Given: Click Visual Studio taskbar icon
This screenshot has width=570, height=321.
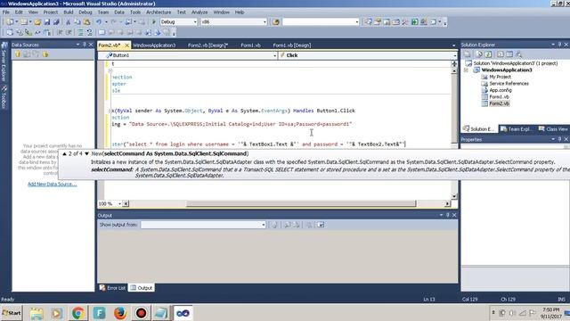Looking at the screenshot, I should pyautogui.click(x=183, y=313).
